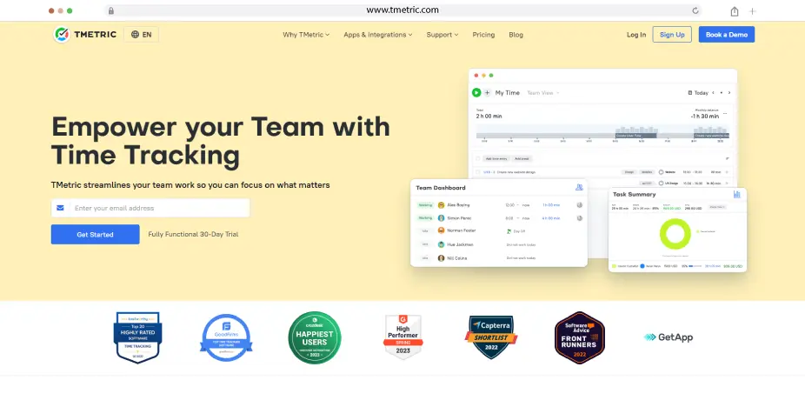Click the GetApp logo
The width and height of the screenshot is (805, 407).
coord(667,337)
